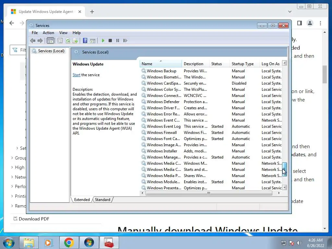Click Disabled startup type of Windows CardSpa...
This screenshot has height=249, width=332.
pos(239,83)
